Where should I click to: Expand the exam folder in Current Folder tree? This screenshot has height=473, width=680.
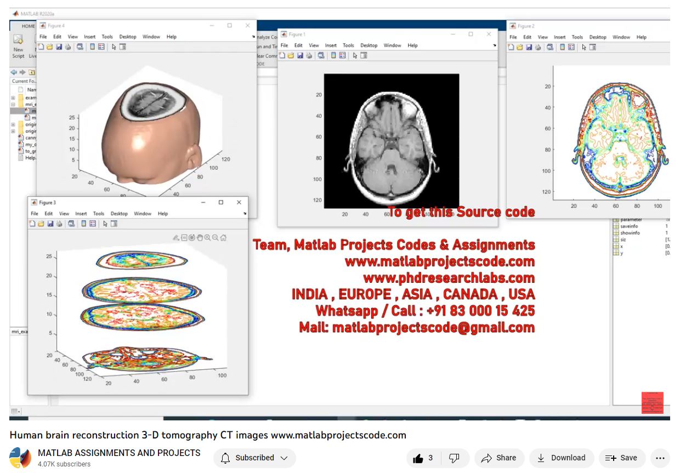click(13, 98)
